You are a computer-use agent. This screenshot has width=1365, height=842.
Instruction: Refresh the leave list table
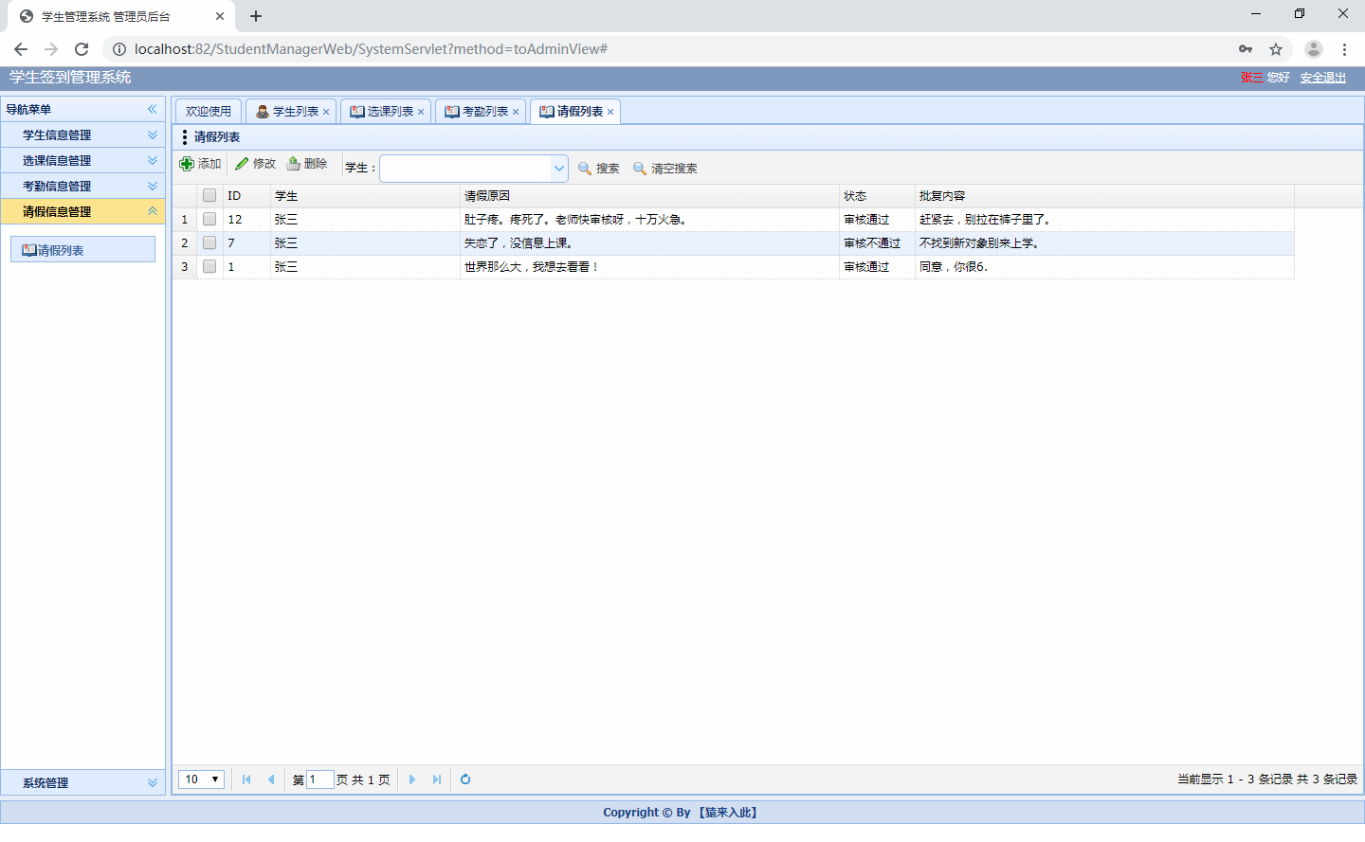tap(465, 779)
